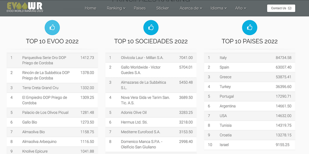309x154 pixels.
Task: Click Spain's score 63007.40
Action: pyautogui.click(x=283, y=67)
